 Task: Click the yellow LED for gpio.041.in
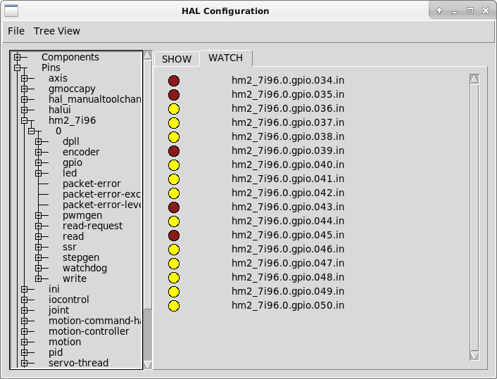pos(174,179)
